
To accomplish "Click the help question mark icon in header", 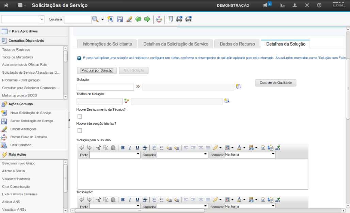I will click(319, 5).
